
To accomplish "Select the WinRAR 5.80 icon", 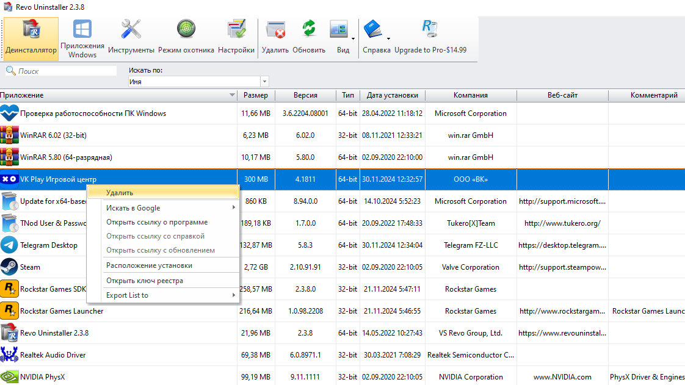I will coord(9,157).
